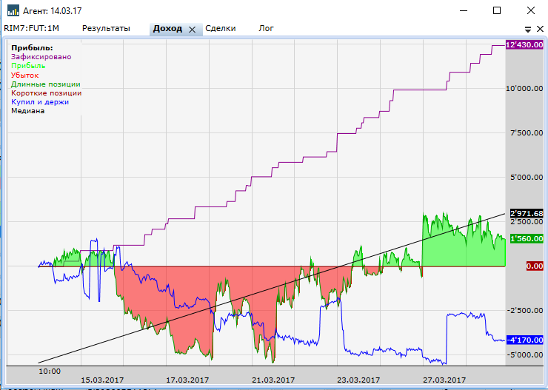The image size is (548, 390).
Task: Close the tab panel with the X next to the tab list arrow
Action: [x=540, y=29]
